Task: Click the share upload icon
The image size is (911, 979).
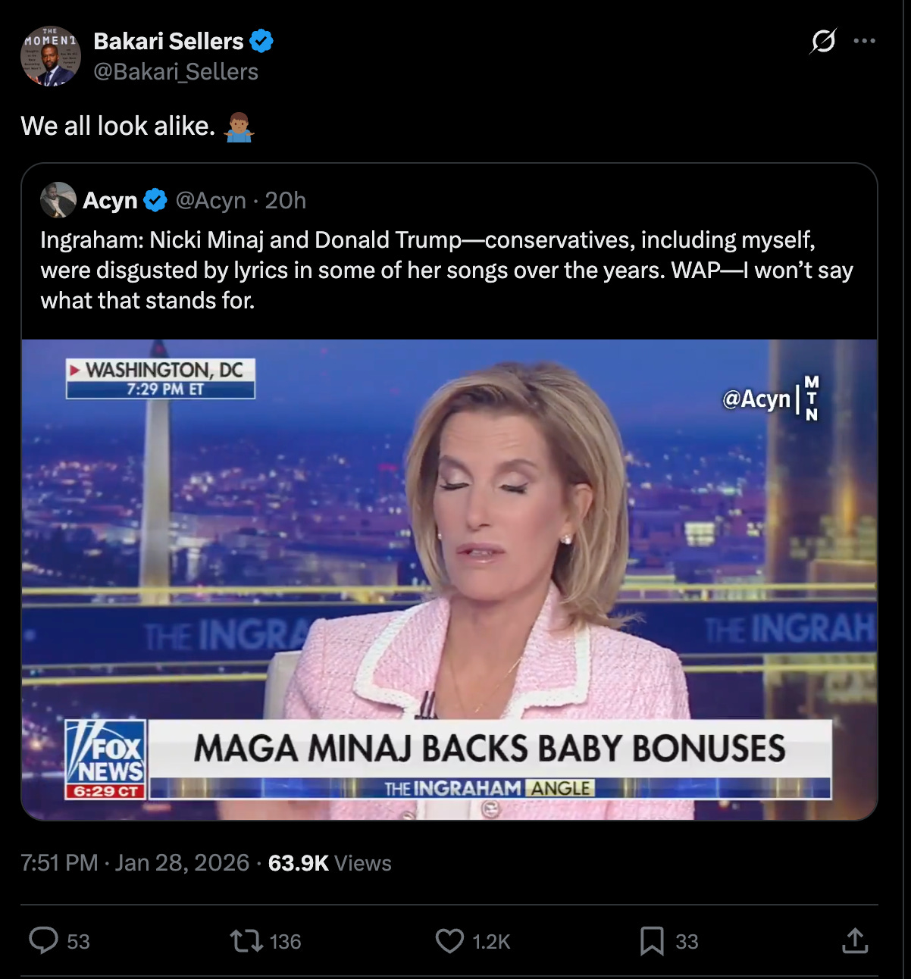Action: (x=855, y=942)
